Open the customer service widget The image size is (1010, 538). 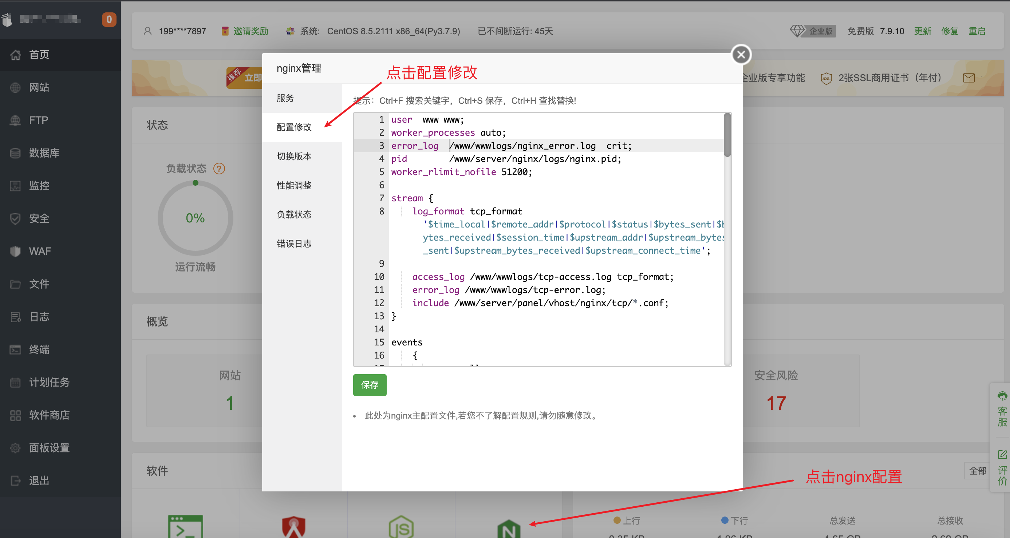(1002, 410)
